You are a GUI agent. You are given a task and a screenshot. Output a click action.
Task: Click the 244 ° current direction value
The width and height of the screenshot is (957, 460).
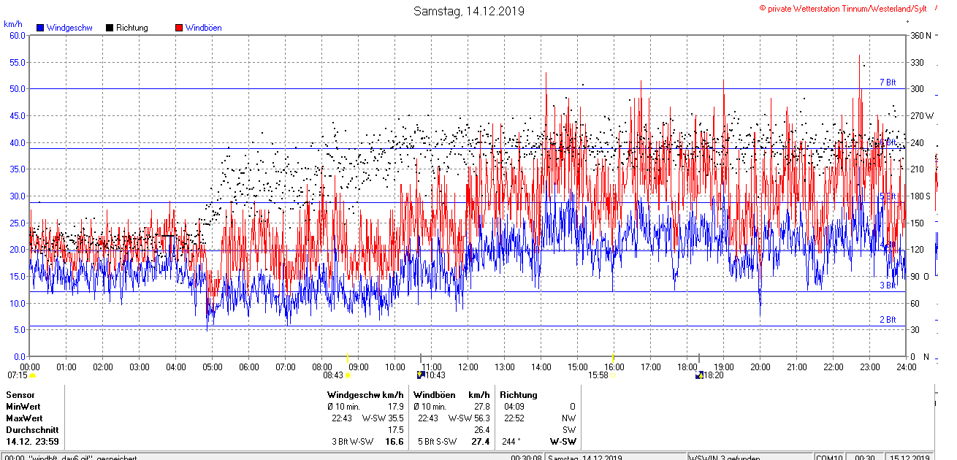(x=511, y=442)
